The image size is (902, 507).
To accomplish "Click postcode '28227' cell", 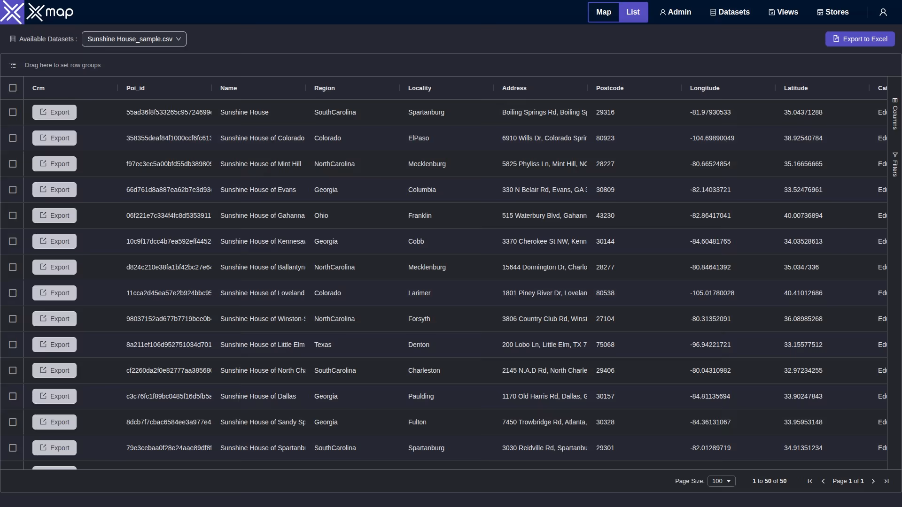I will 605,164.
